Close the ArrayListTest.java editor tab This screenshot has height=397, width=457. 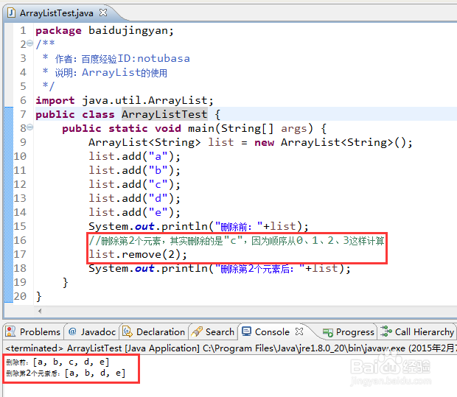click(103, 13)
